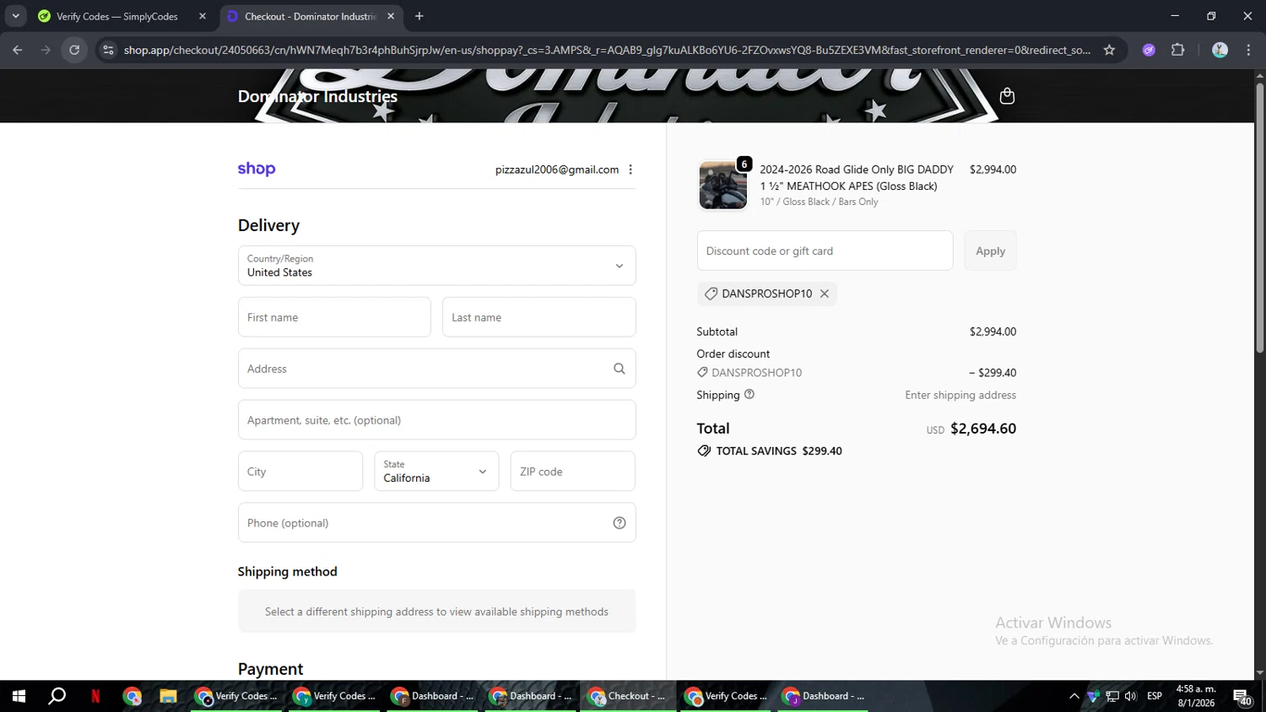Open the browser extensions puzzle icon
The height and width of the screenshot is (712, 1266).
(x=1178, y=50)
